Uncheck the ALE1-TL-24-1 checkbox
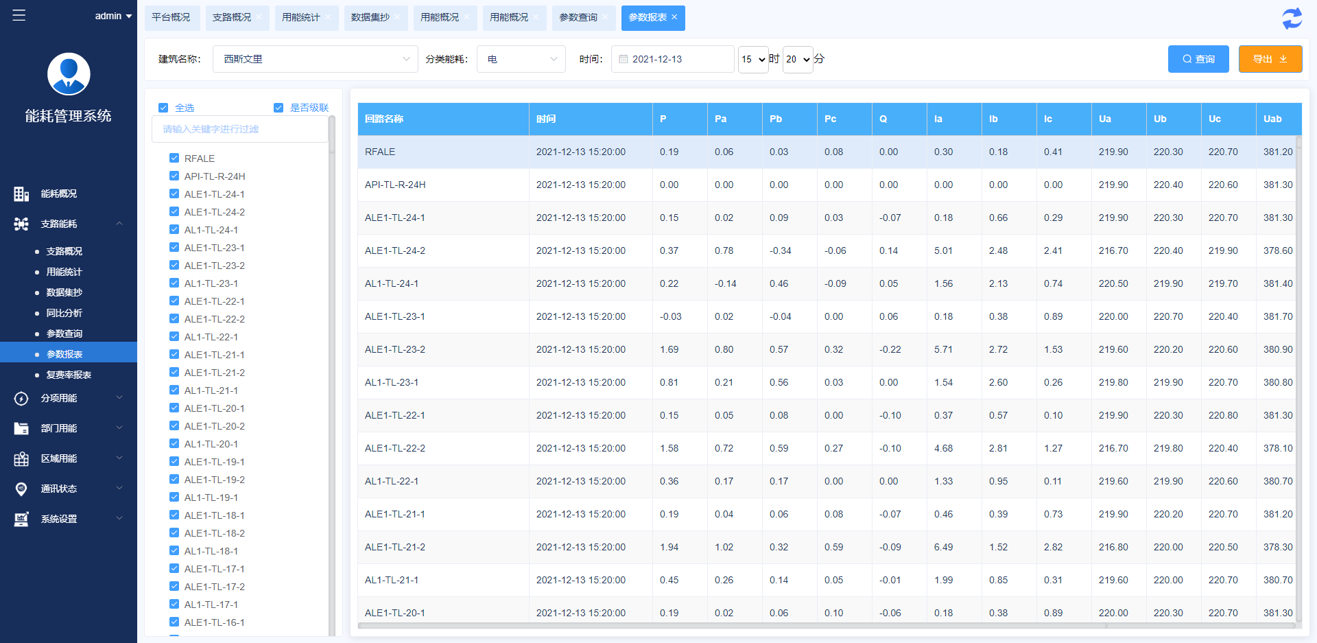The image size is (1317, 643). point(174,194)
